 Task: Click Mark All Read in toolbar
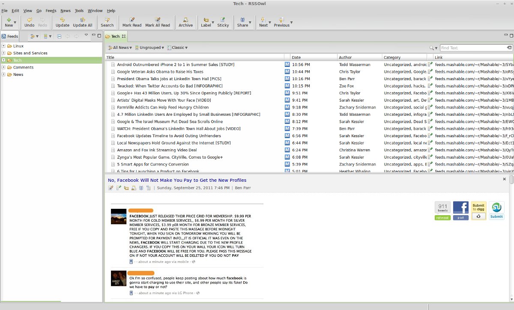[158, 22]
